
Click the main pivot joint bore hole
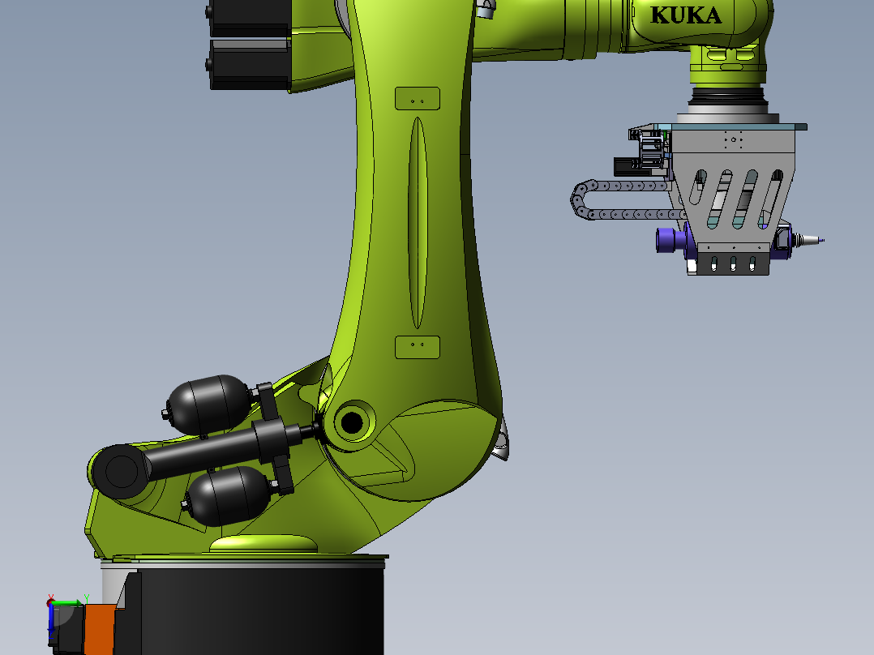[x=352, y=422]
